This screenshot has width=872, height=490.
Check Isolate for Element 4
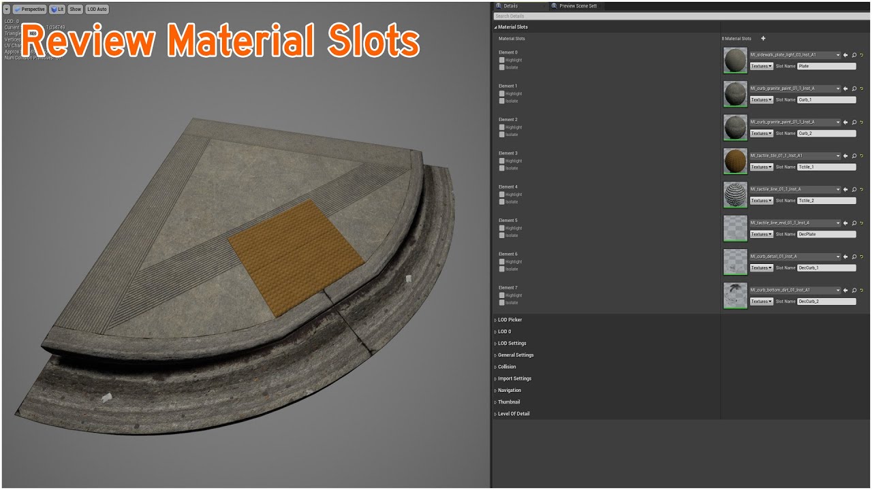pyautogui.click(x=501, y=202)
